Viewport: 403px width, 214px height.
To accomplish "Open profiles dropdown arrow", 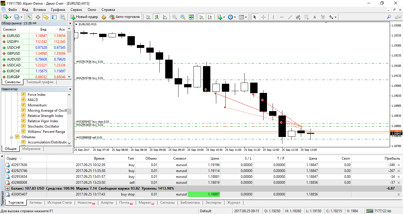I will click(x=22, y=17).
